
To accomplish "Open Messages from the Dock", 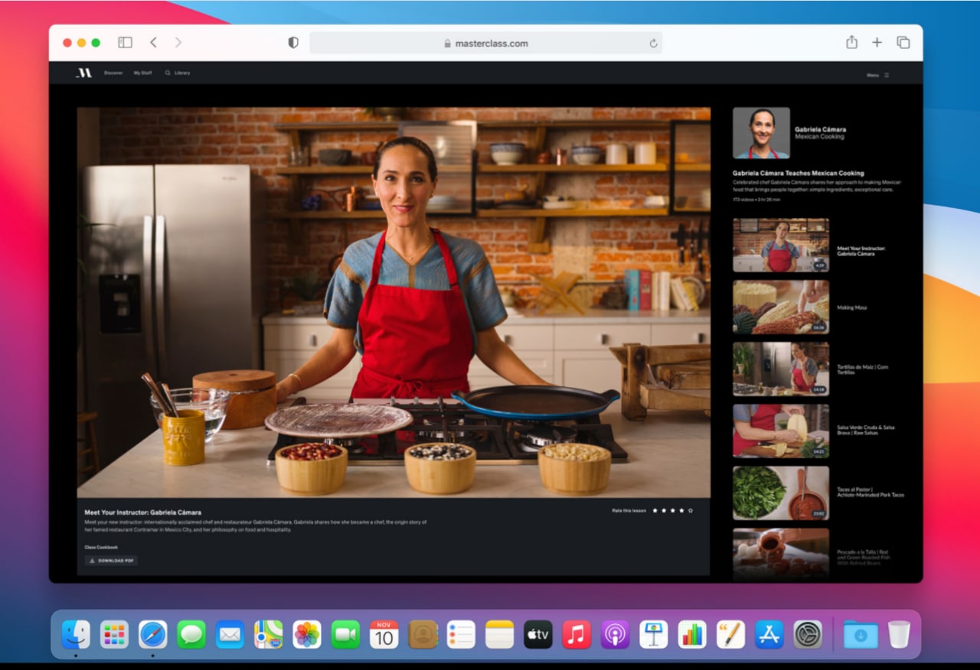I will click(191, 634).
